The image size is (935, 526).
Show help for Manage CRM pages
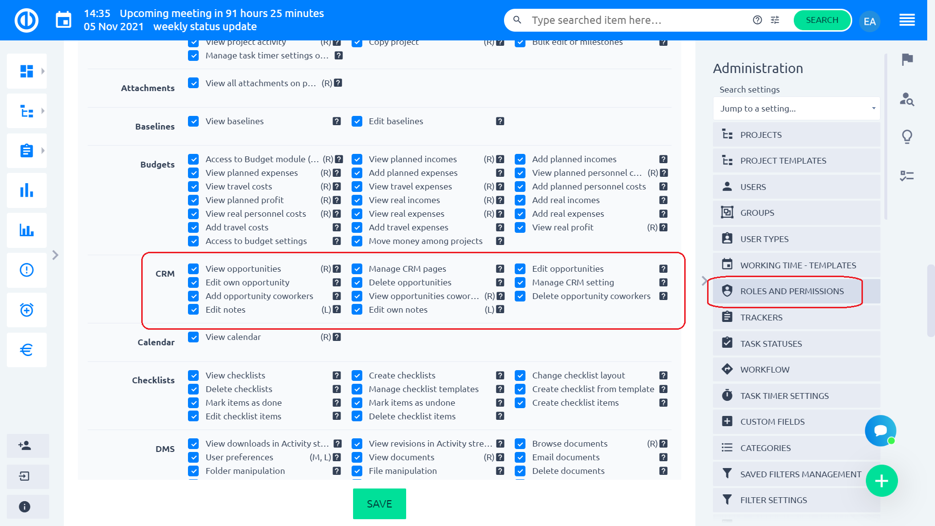point(500,269)
